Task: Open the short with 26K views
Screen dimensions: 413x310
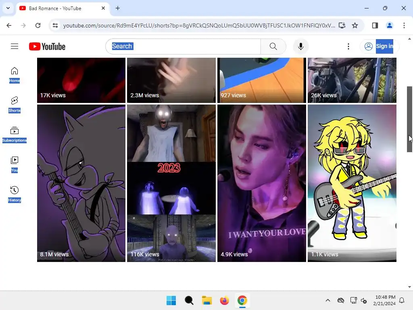Action: (352, 80)
